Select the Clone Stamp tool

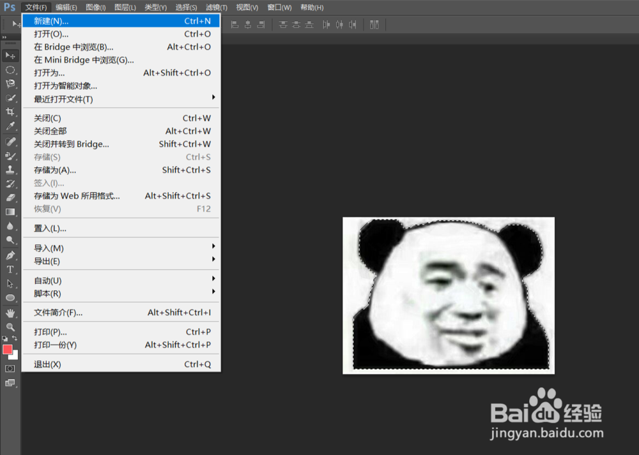[x=10, y=170]
